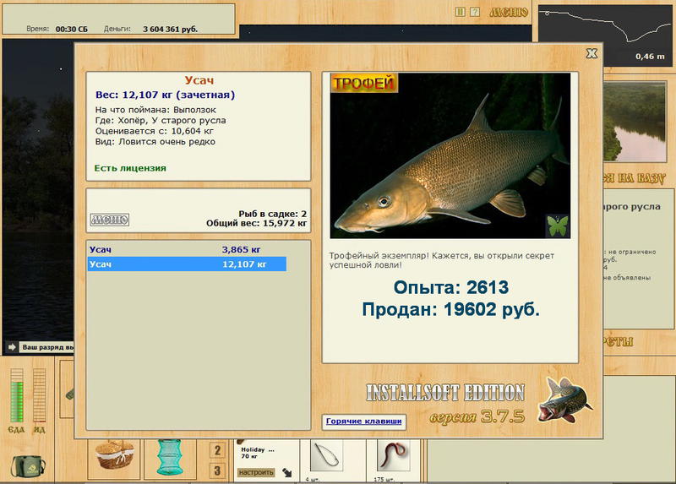This screenshot has height=484, width=676.
Task: Click the game time 00:30 СБ
Action: click(72, 30)
